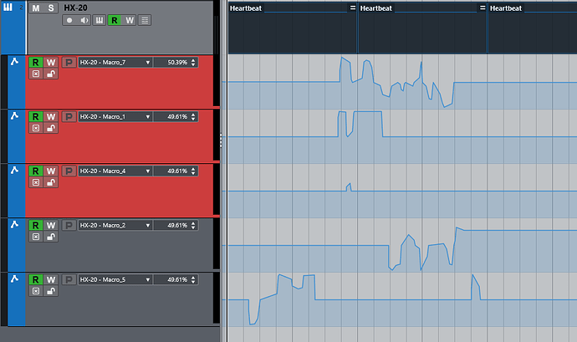Mute the HX-20 track
The height and width of the screenshot is (342, 577).
point(36,8)
